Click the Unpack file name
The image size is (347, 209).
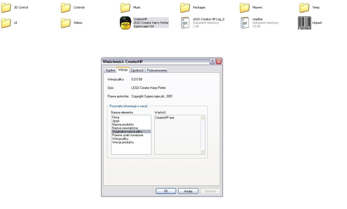tap(317, 23)
